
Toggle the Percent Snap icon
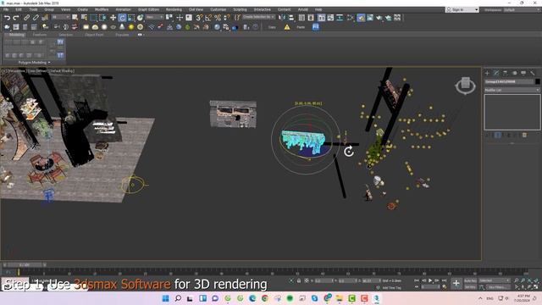(218, 18)
